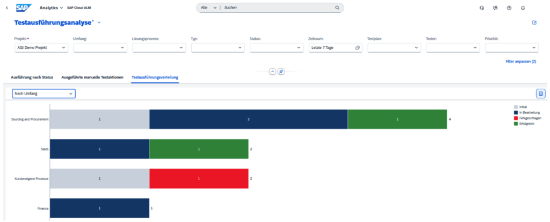Click the Kundeneigene Prozesse axis label

31,178
